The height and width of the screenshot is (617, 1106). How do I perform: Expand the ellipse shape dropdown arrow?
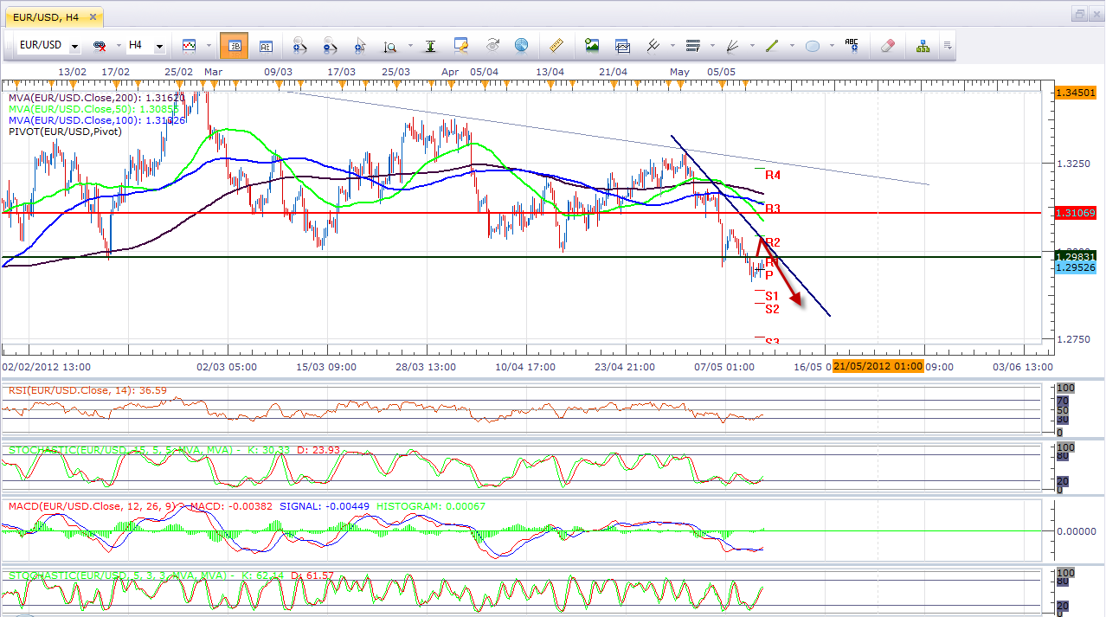coord(830,46)
